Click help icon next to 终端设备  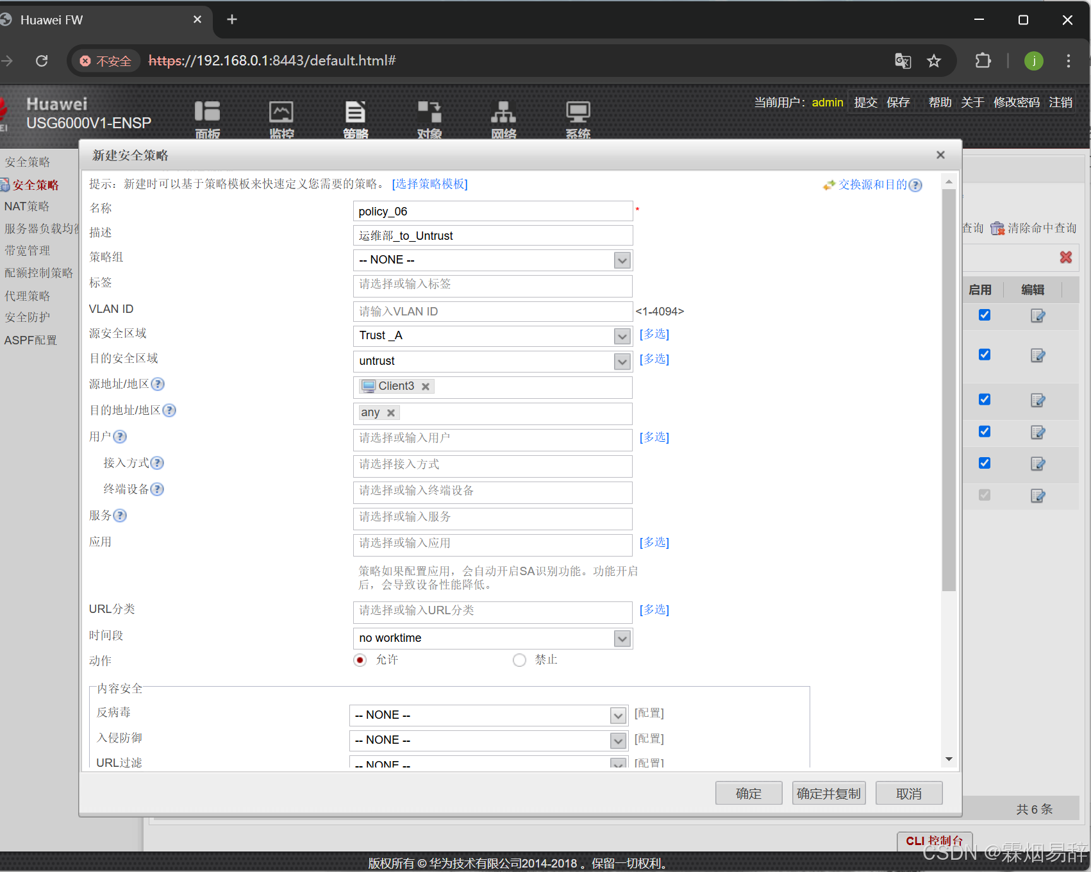point(157,489)
